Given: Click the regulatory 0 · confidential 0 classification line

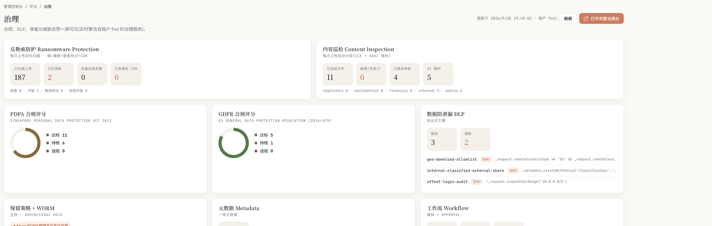Looking at the screenshot, I should (x=392, y=90).
